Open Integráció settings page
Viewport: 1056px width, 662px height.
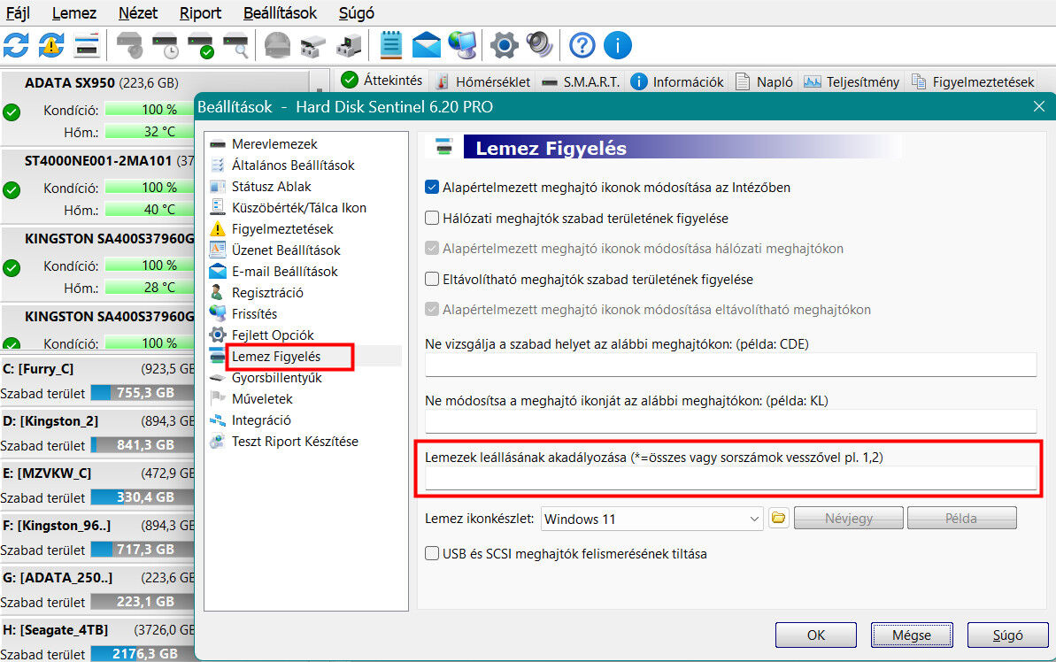261,420
